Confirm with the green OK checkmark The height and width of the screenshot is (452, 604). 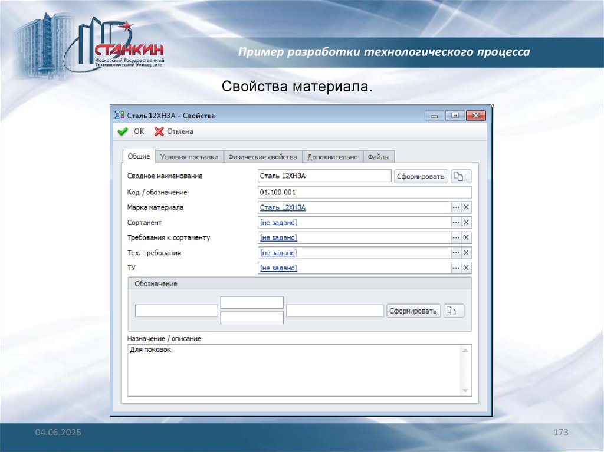(123, 131)
